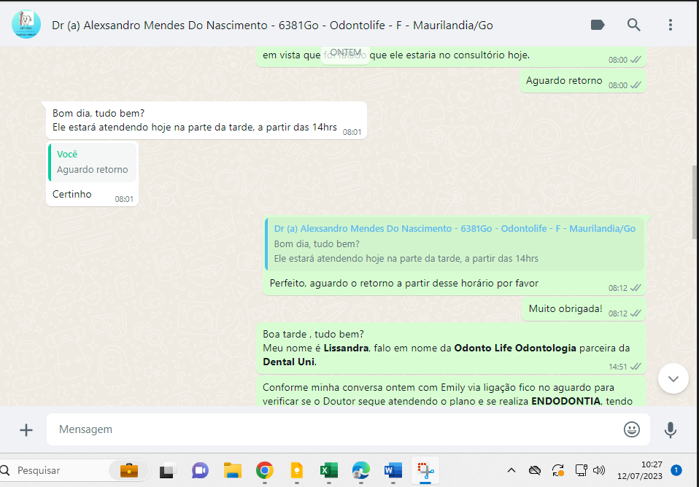The image size is (699, 487).
Task: Open the network tray icon
Action: coord(581,470)
